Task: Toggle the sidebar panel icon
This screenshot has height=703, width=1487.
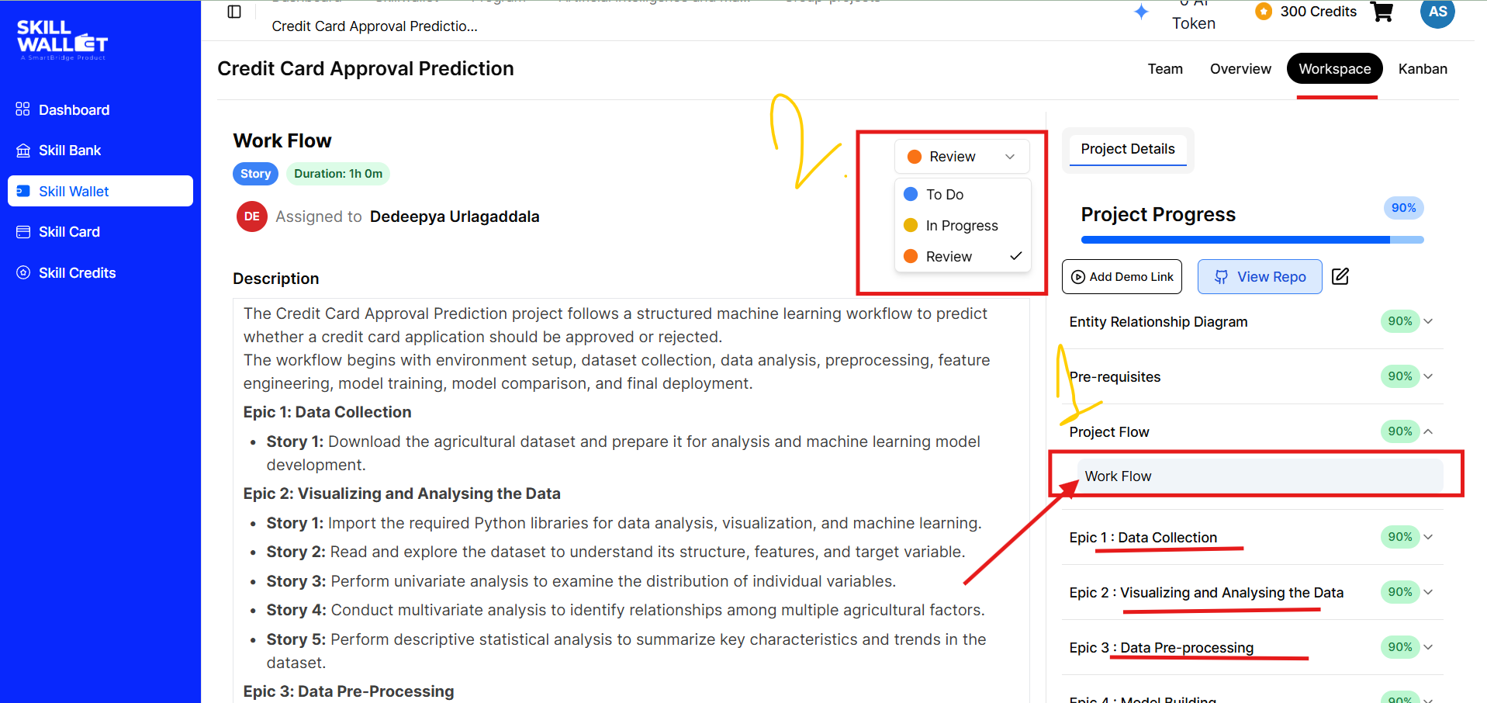Action: pyautogui.click(x=234, y=12)
